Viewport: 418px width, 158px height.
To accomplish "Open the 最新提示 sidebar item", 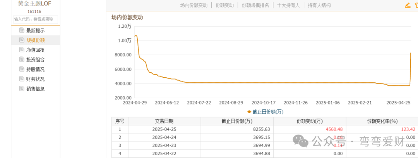I will pyautogui.click(x=36, y=31).
